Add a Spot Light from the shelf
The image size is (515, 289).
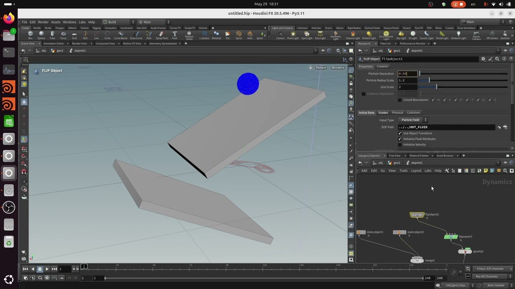click(307, 35)
